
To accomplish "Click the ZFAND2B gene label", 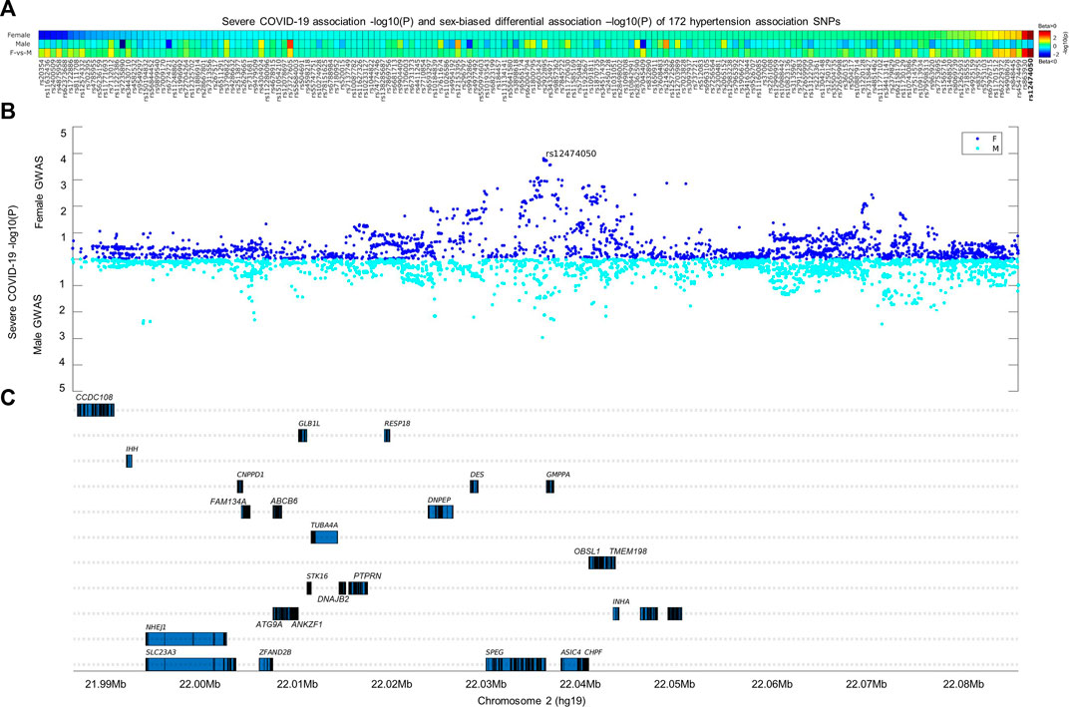I will click(x=275, y=652).
